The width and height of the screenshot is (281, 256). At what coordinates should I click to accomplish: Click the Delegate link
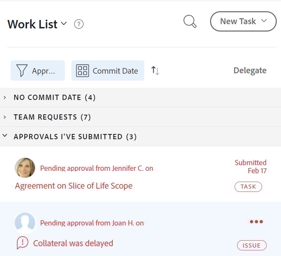[x=250, y=70]
